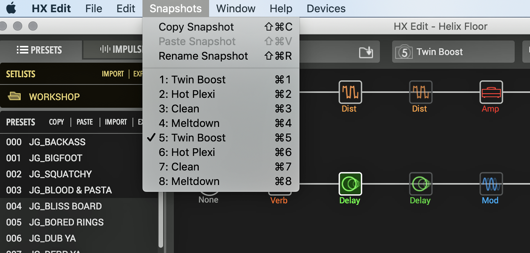This screenshot has width=530, height=253.
Task: Open the Devices menu
Action: [326, 8]
